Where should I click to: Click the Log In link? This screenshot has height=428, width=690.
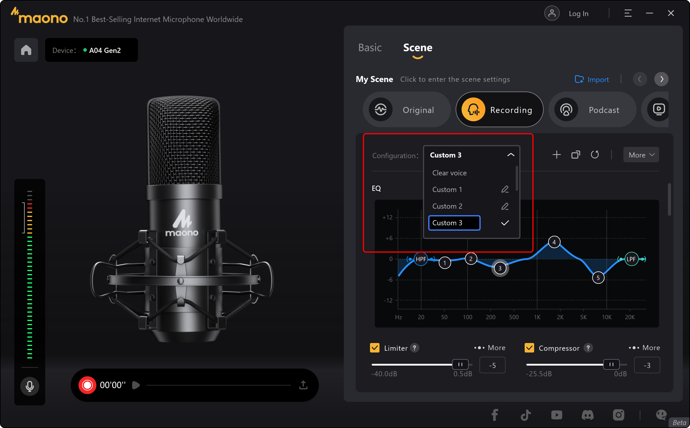[578, 14]
